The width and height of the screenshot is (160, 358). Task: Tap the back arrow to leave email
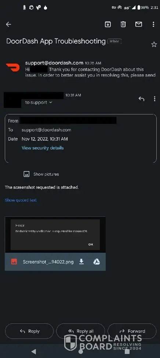pos(8,24)
